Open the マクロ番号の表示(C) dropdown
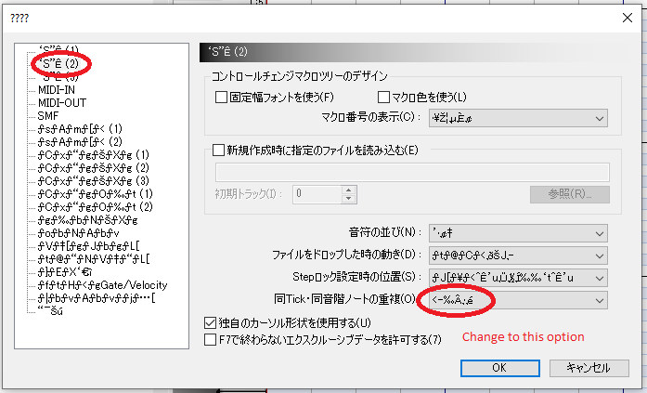 517,118
